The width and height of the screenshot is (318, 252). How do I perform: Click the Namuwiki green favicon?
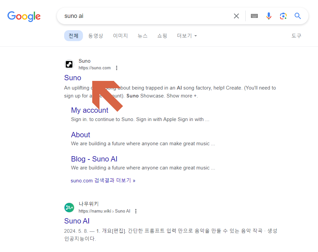(69, 208)
